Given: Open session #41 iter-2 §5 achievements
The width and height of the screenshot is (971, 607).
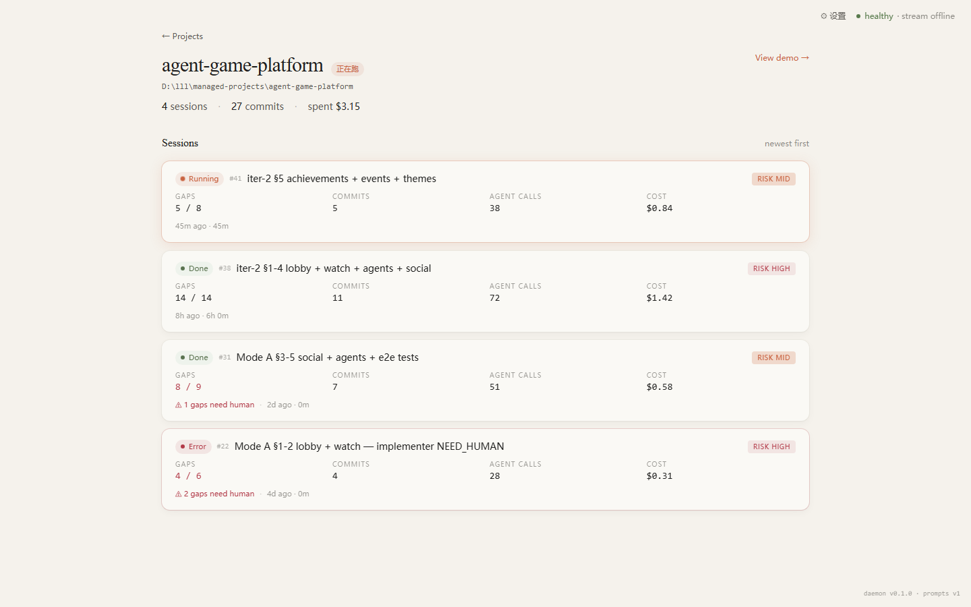Looking at the screenshot, I should point(486,202).
